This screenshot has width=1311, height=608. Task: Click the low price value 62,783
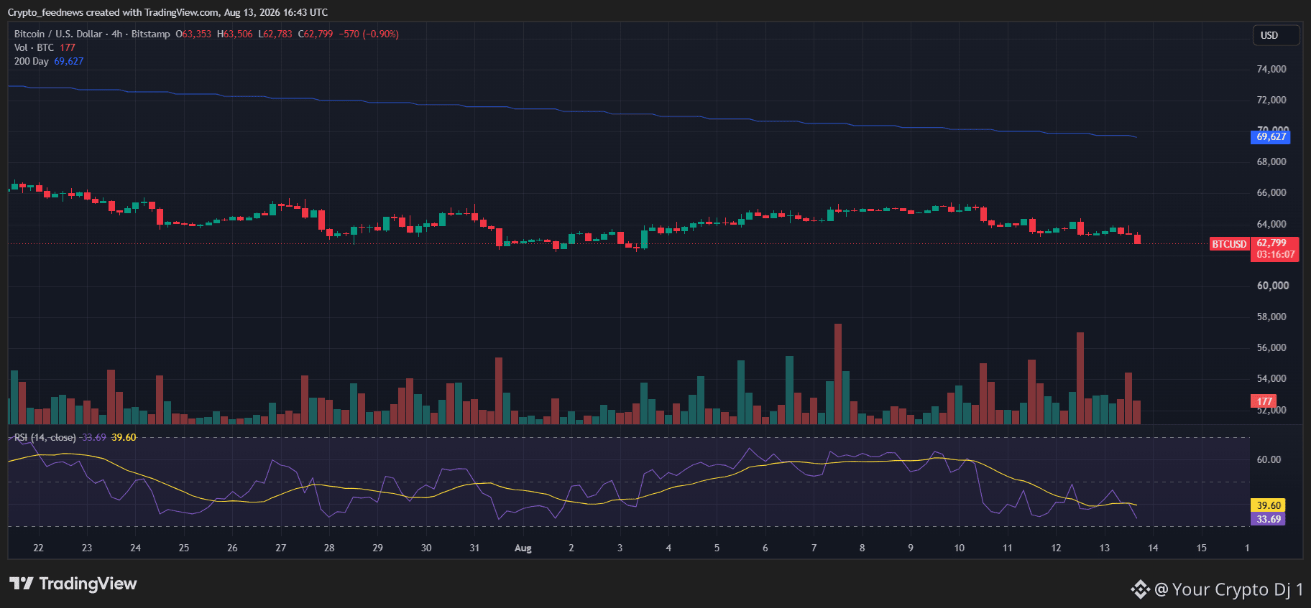coord(278,34)
